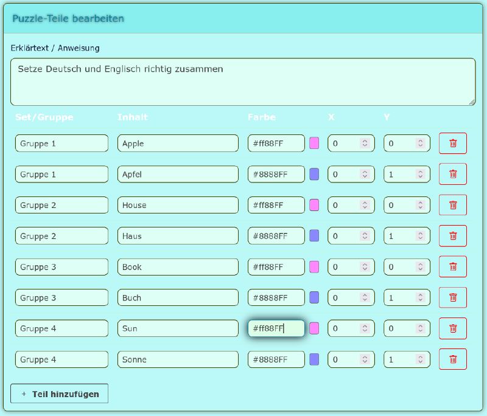
Task: Open blue color swatch for Apfel
Action: (314, 174)
